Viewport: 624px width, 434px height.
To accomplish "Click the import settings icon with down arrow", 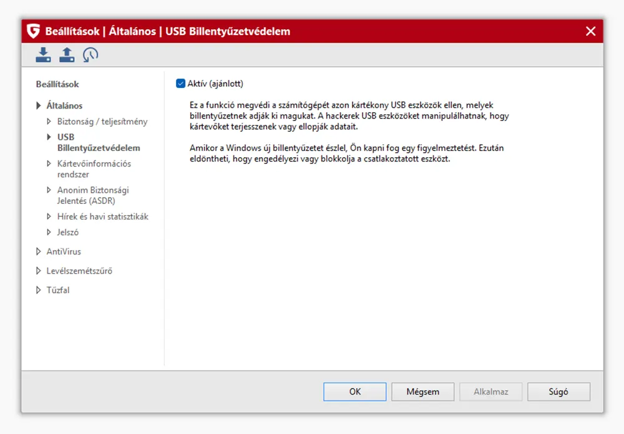I will point(43,55).
